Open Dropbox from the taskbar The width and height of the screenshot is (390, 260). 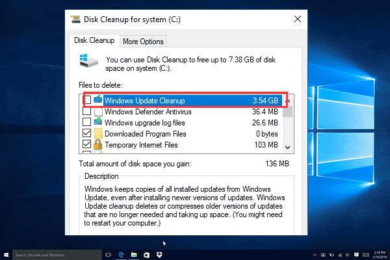[x=159, y=255]
